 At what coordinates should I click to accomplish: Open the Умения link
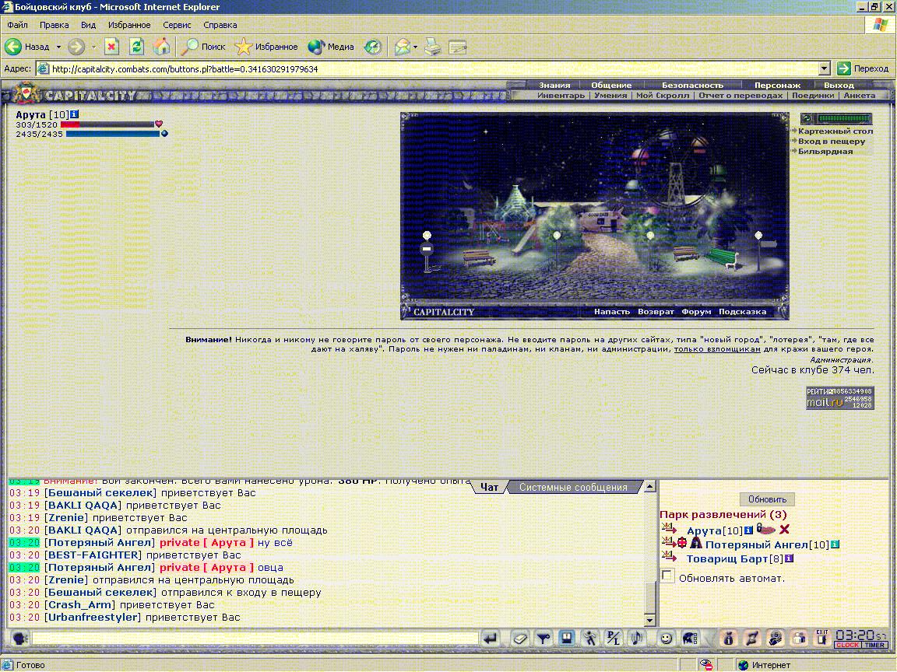coord(610,96)
